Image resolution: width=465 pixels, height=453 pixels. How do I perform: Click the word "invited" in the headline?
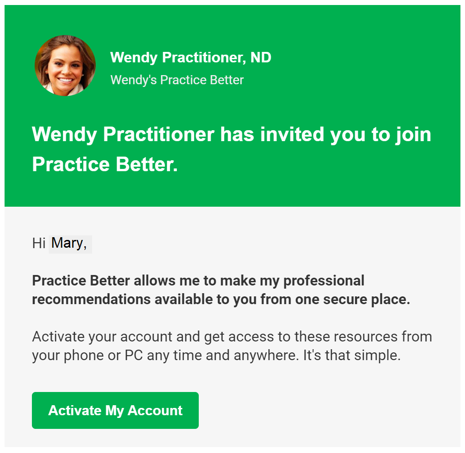[292, 134]
